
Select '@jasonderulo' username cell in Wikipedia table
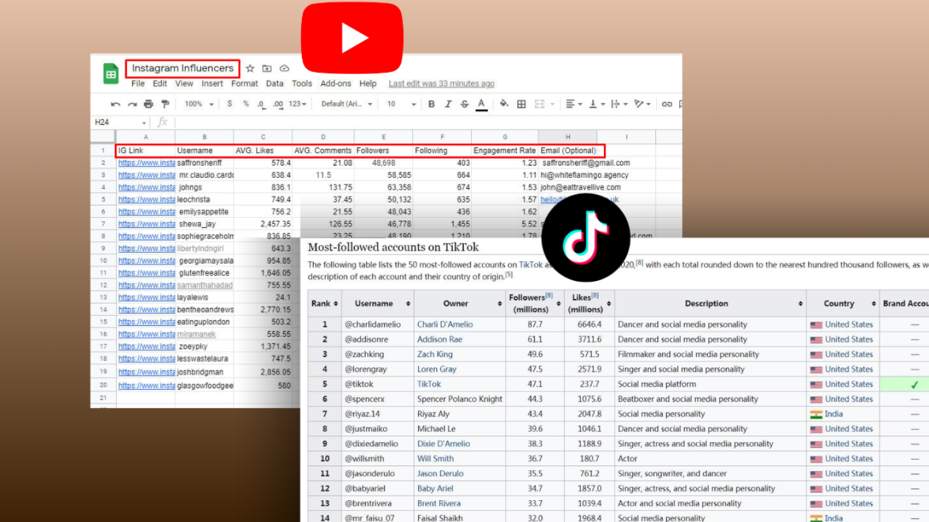pyautogui.click(x=377, y=473)
